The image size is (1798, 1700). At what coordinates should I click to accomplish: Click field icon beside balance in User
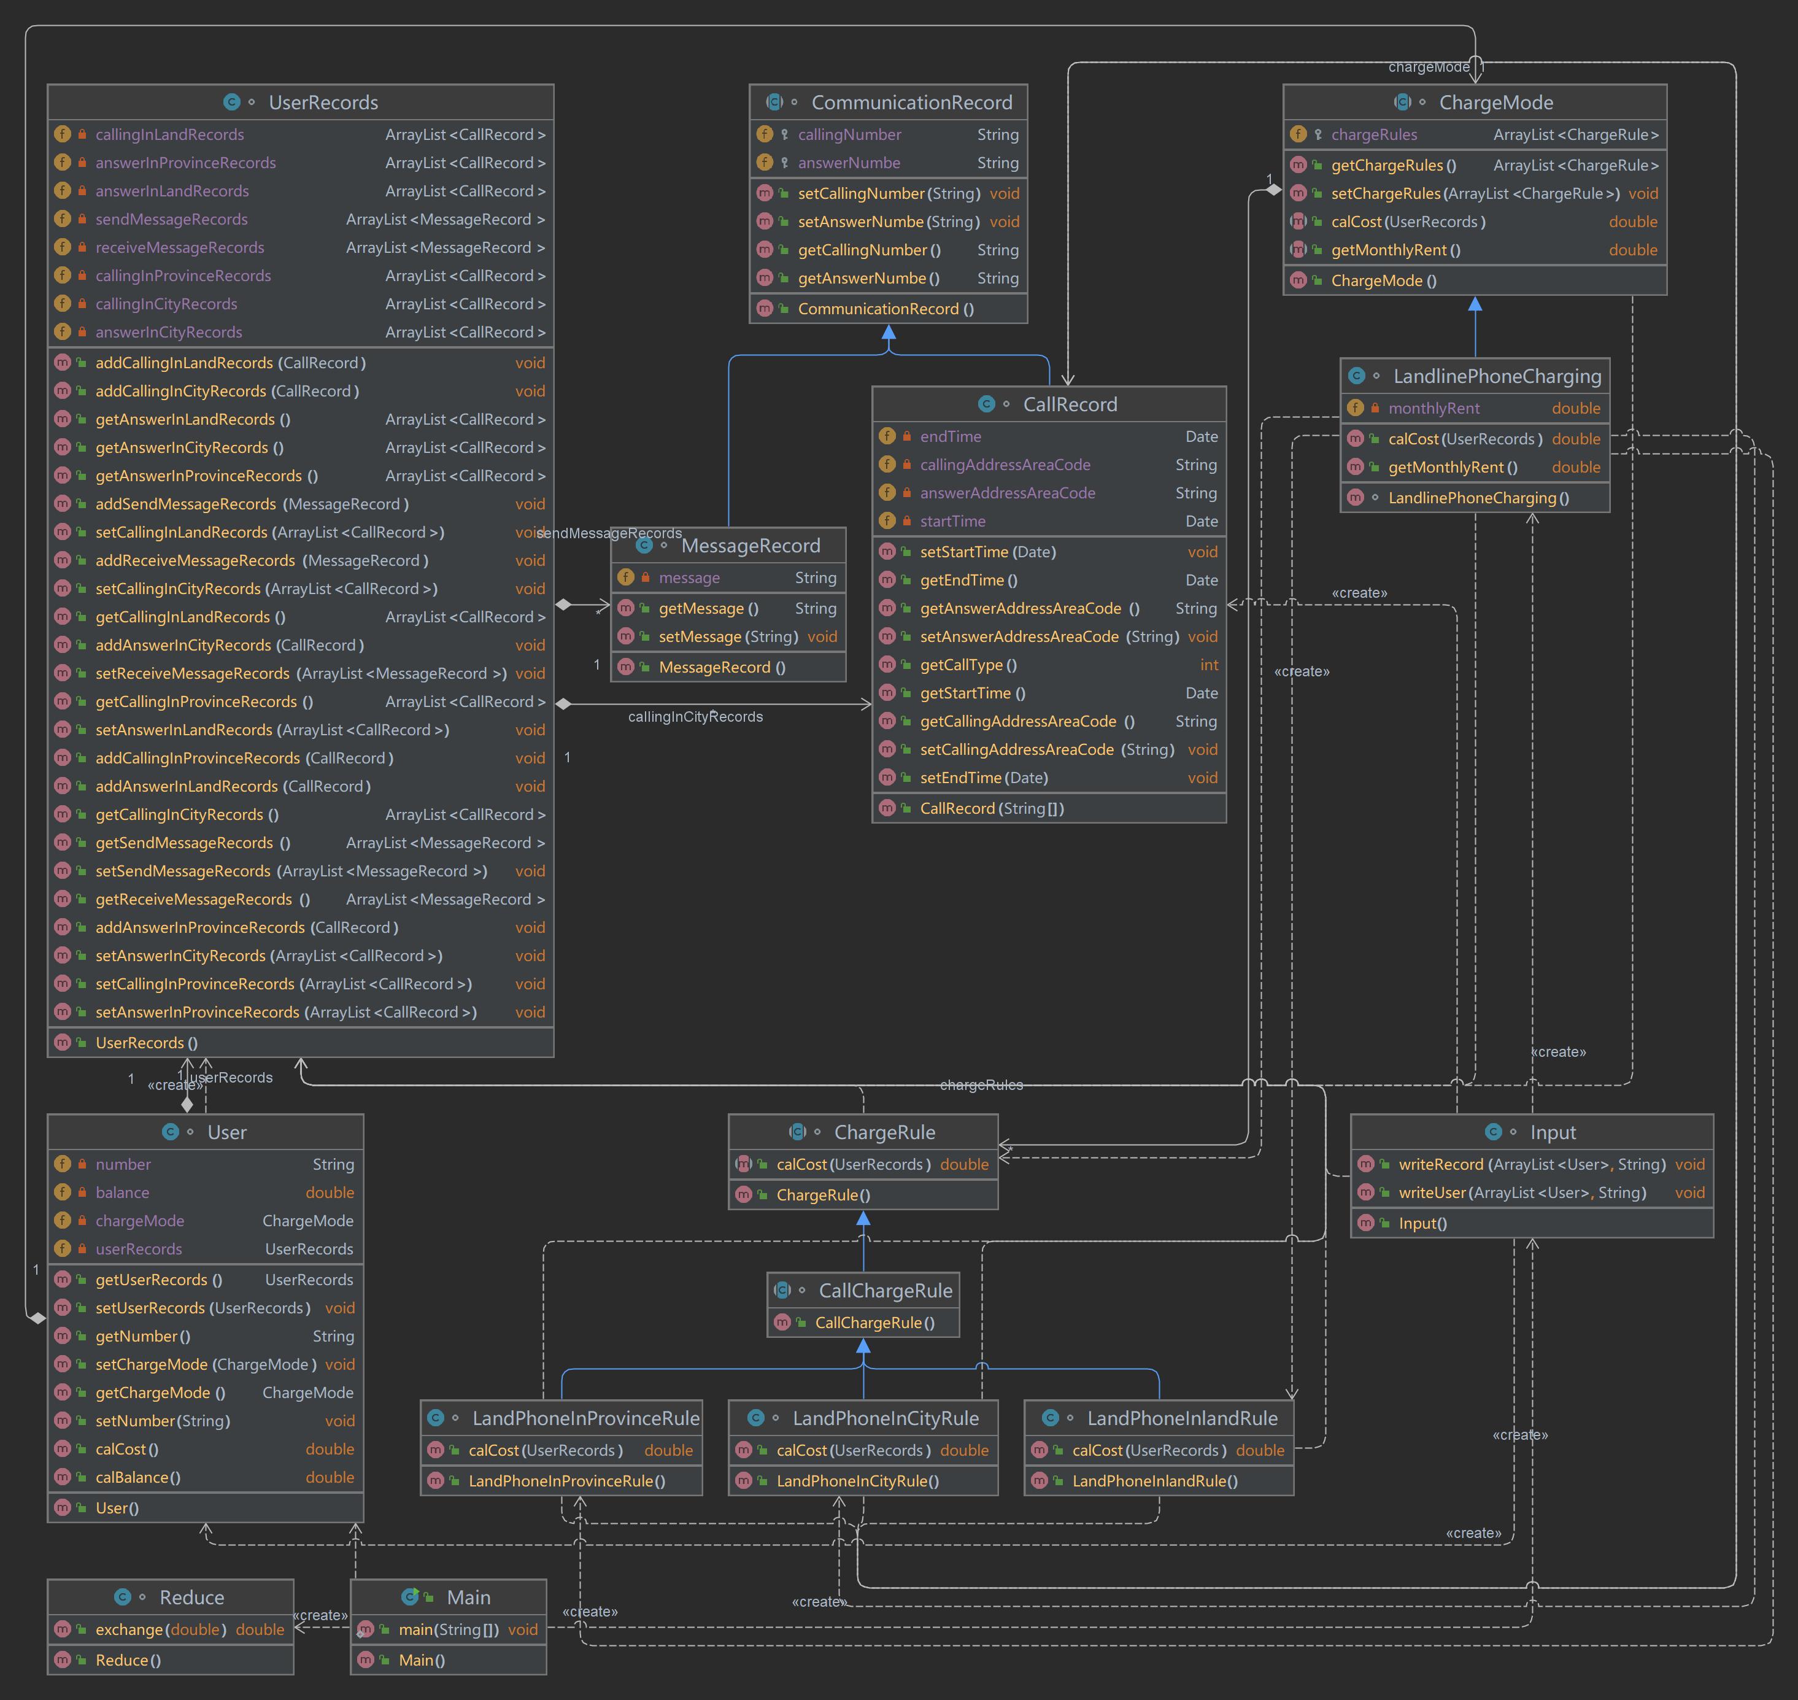pyautogui.click(x=63, y=1192)
